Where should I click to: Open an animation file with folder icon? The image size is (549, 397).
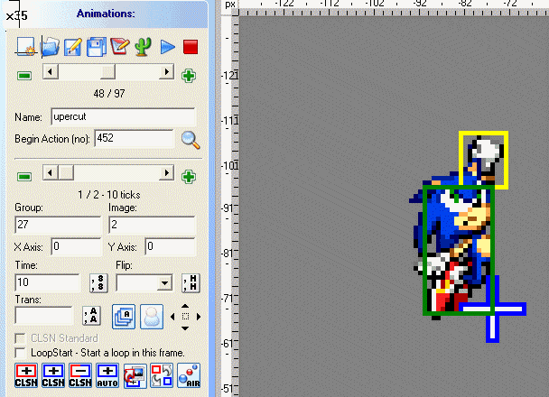[50, 47]
